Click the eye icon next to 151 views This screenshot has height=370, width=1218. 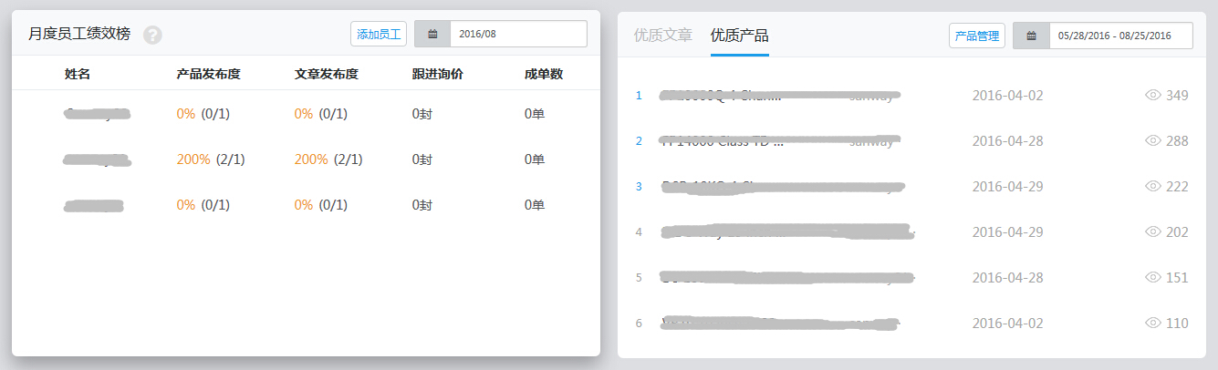(1152, 277)
